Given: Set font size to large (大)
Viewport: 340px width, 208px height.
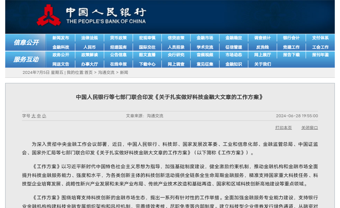Looking at the screenshot, I should click(34, 116).
